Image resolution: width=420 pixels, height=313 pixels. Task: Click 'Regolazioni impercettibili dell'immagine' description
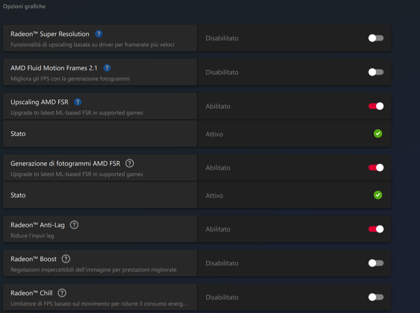(93, 269)
